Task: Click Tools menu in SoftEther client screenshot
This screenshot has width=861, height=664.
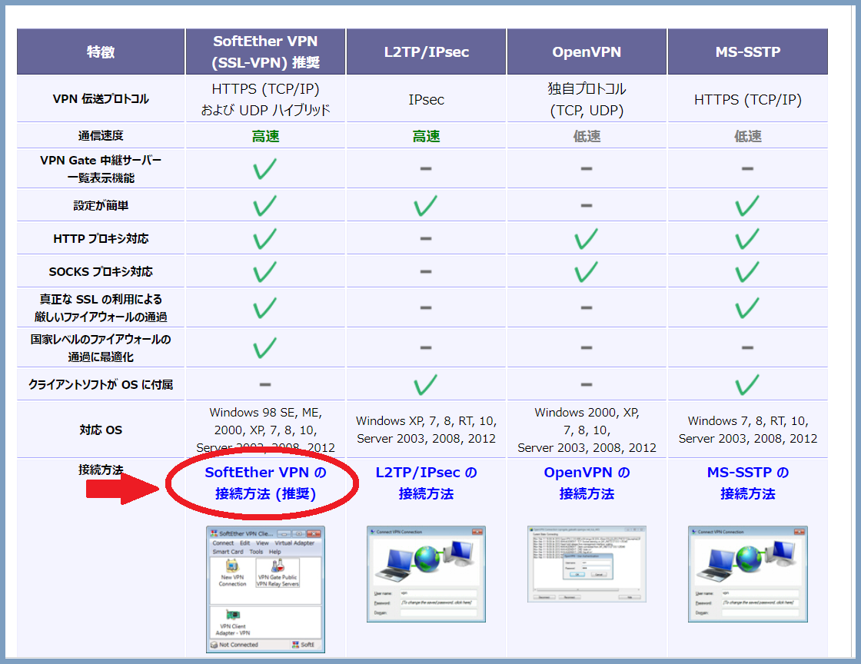Action: coord(256,552)
